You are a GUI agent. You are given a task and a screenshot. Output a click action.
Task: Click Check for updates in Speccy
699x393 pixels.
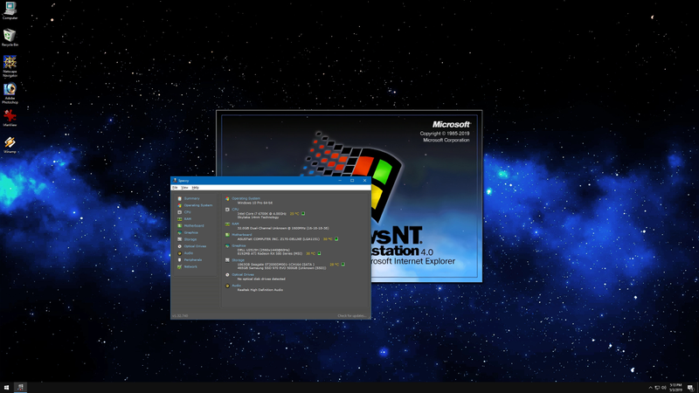coord(352,316)
